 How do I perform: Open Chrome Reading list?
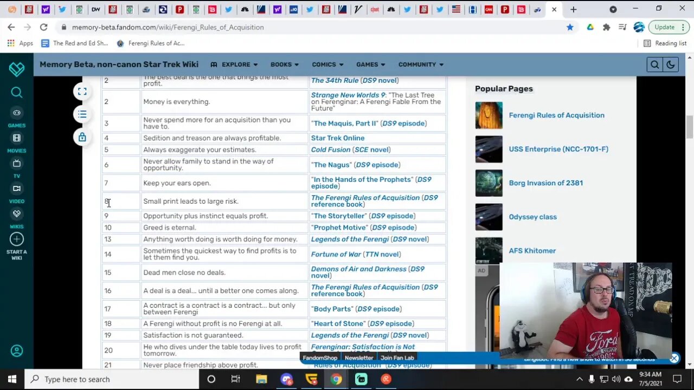[665, 43]
